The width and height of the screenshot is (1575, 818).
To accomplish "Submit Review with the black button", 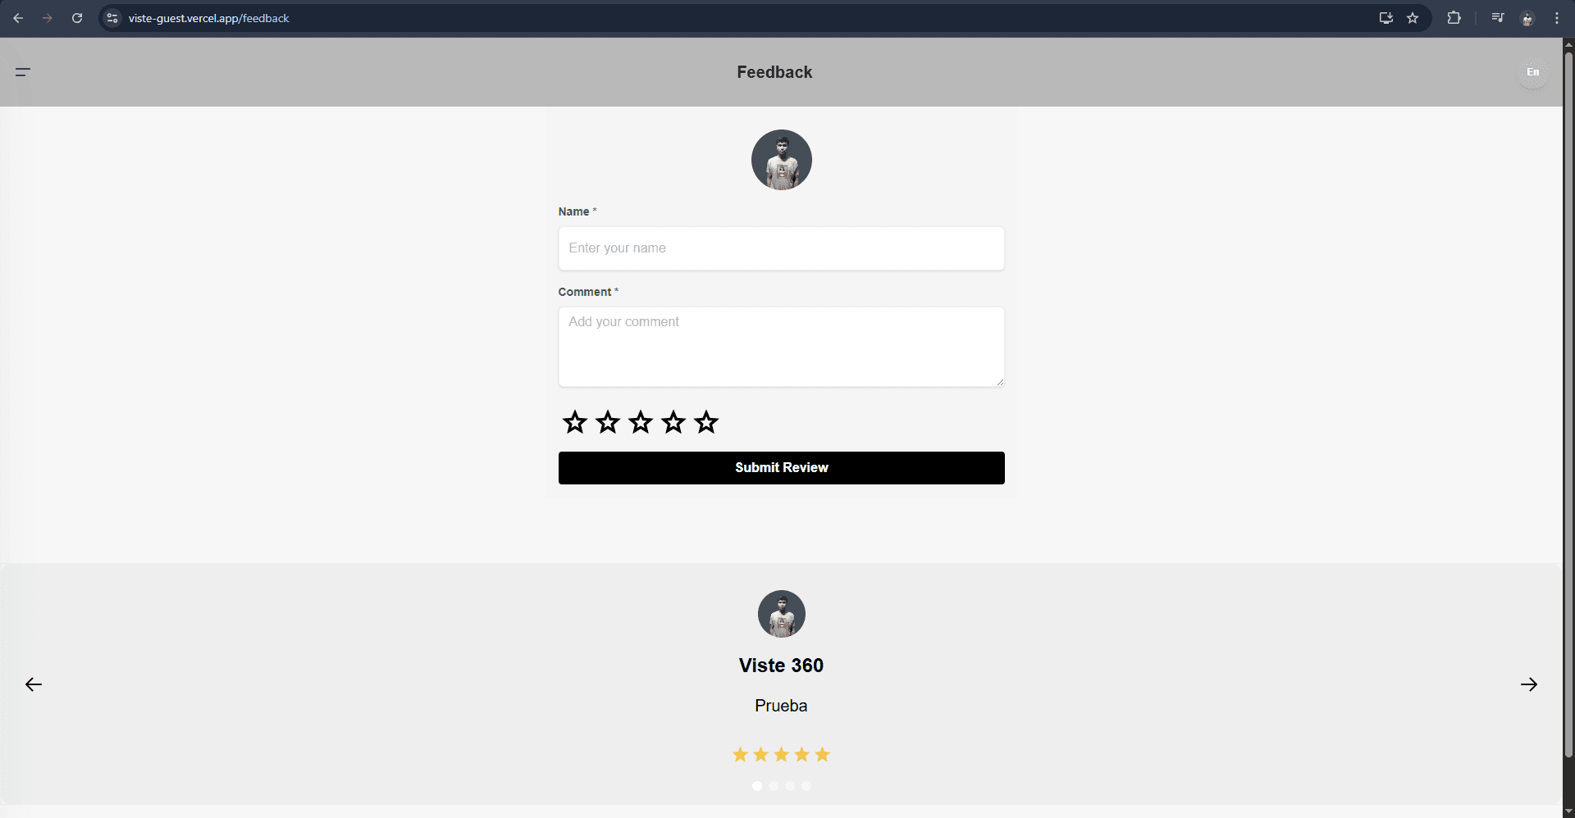I will pyautogui.click(x=781, y=467).
